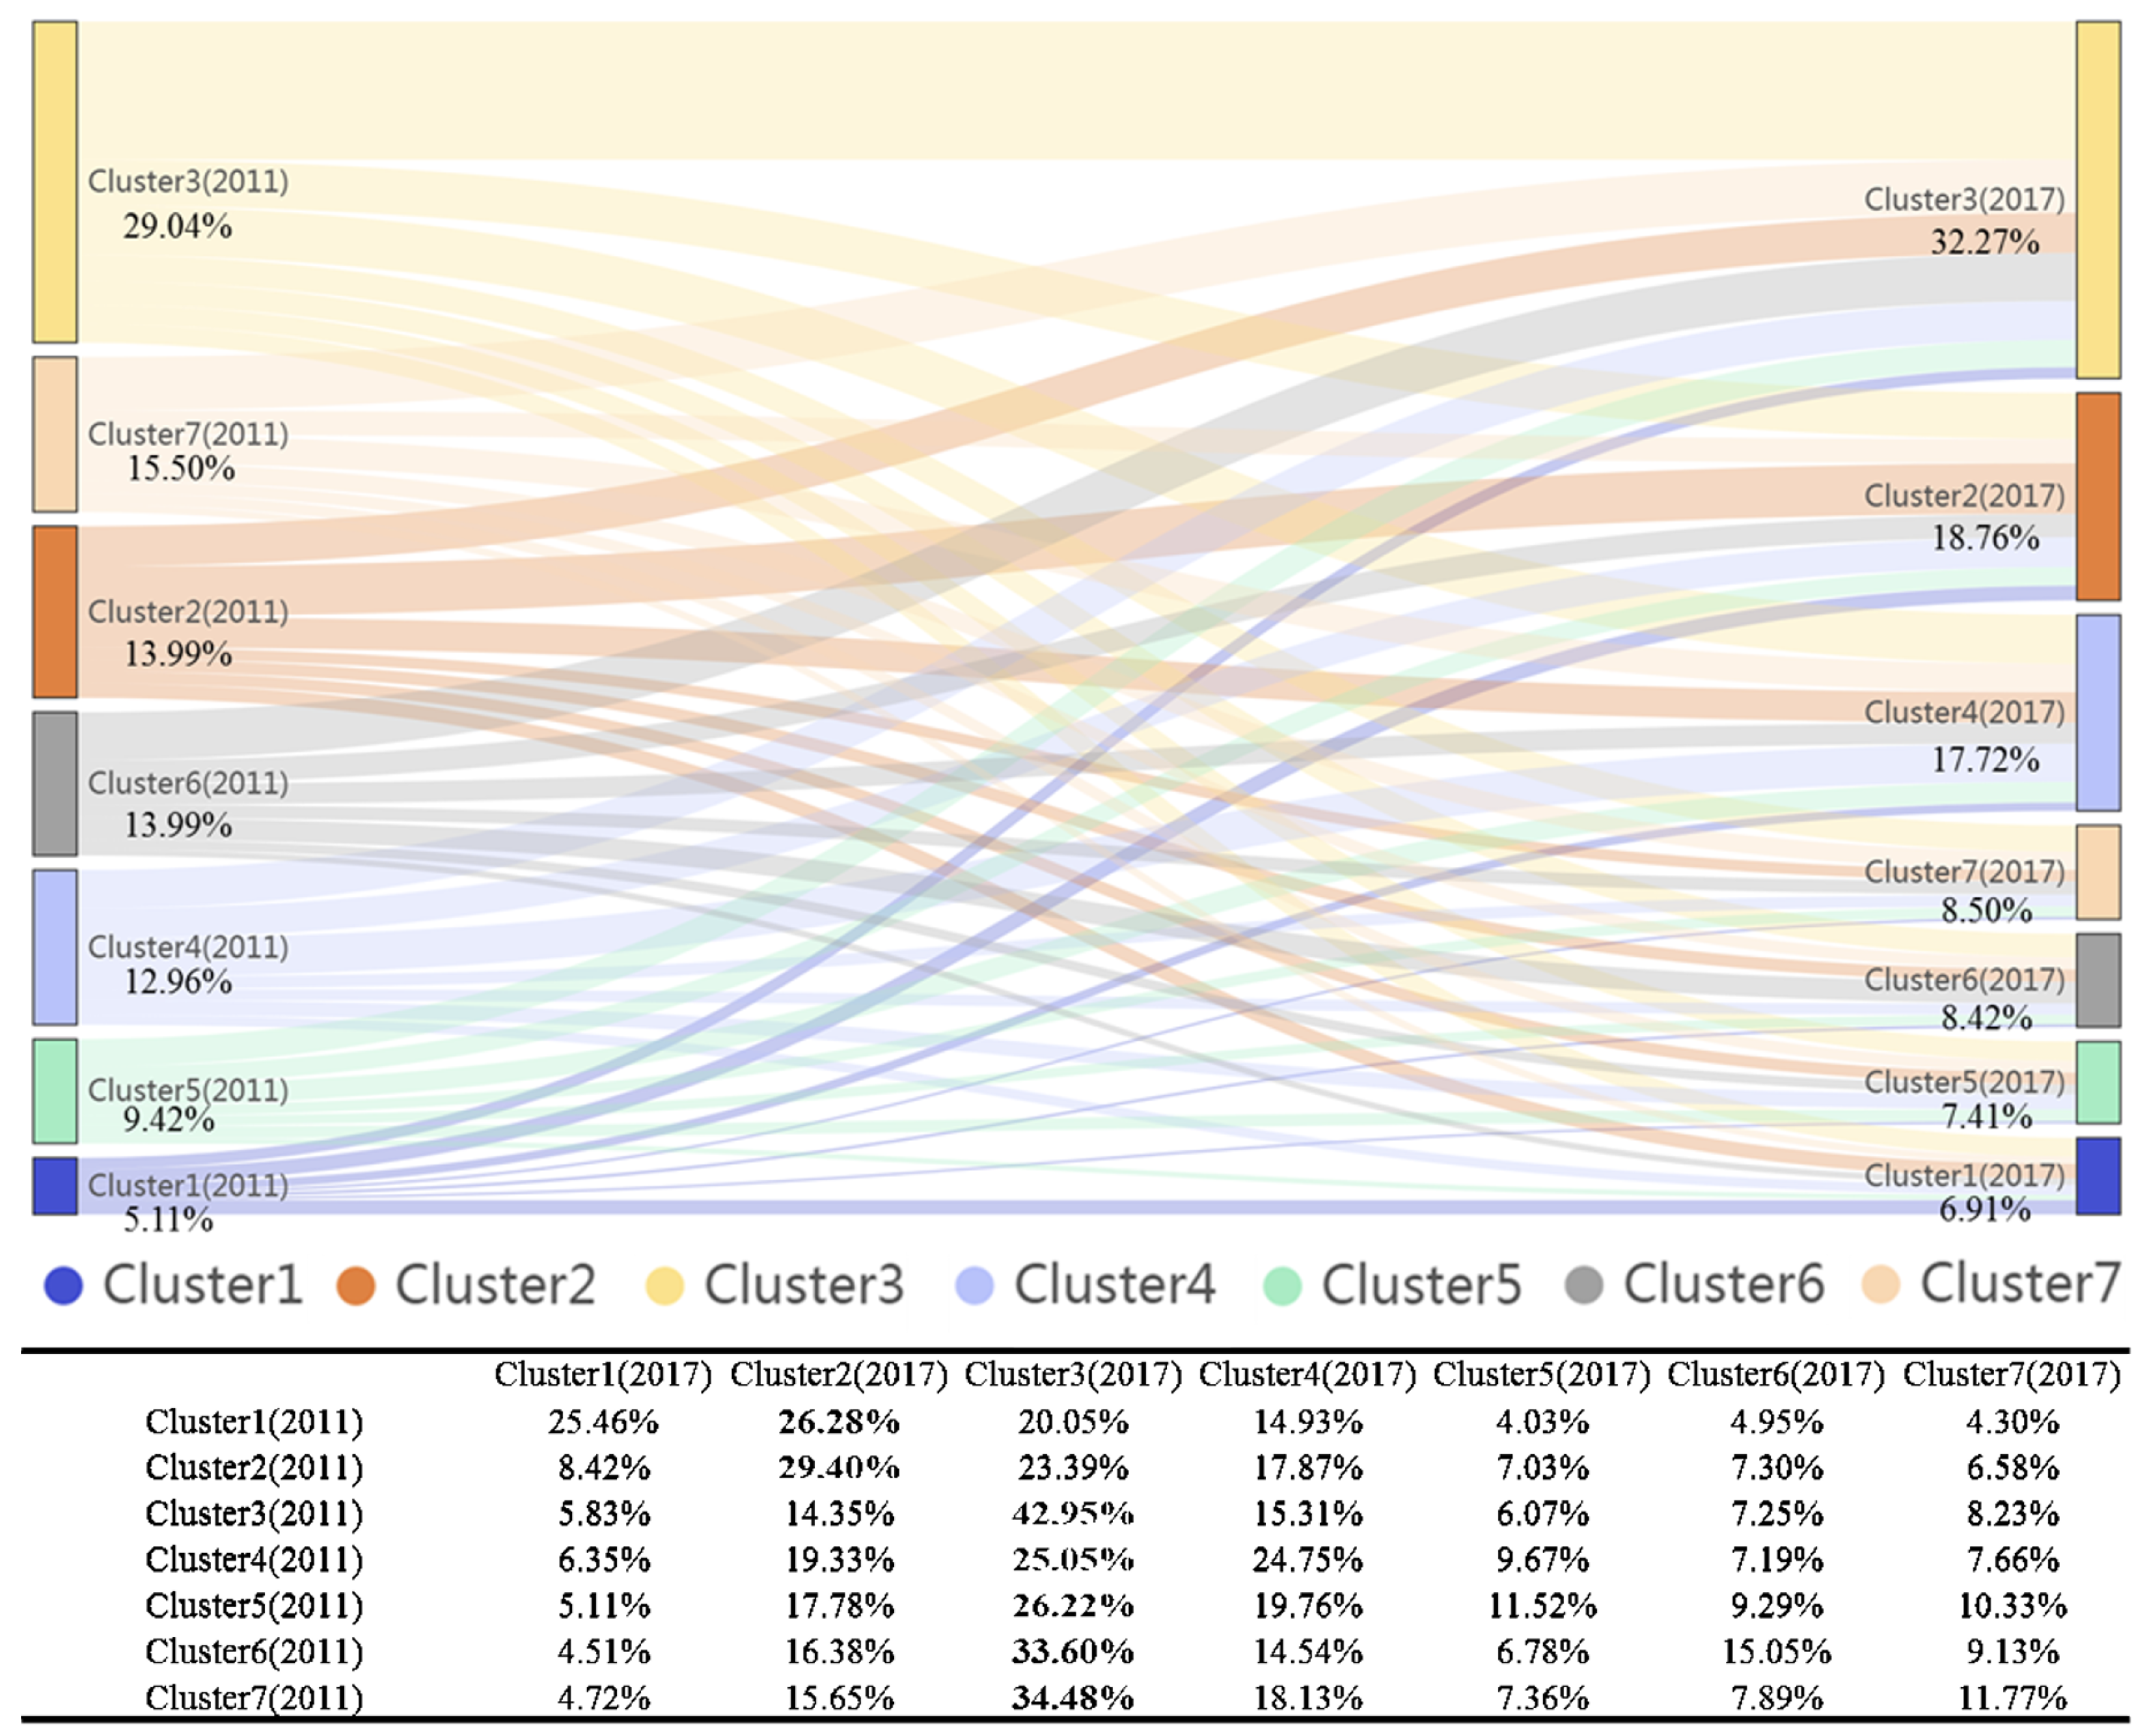Select the Cluster7(2011) peach node bar

pos(55,434)
